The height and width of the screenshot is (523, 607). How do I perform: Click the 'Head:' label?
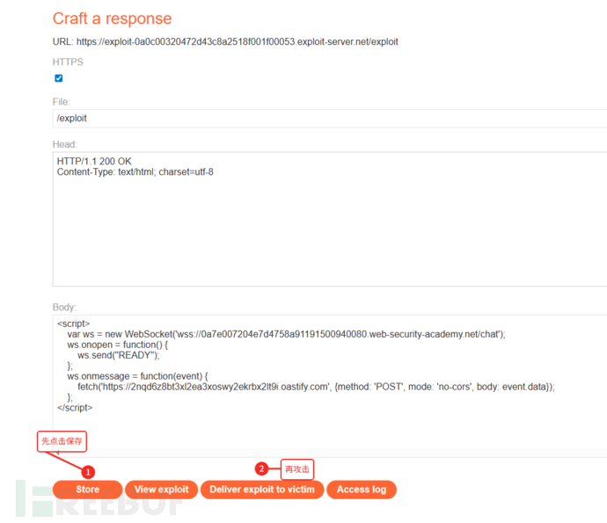click(x=64, y=144)
